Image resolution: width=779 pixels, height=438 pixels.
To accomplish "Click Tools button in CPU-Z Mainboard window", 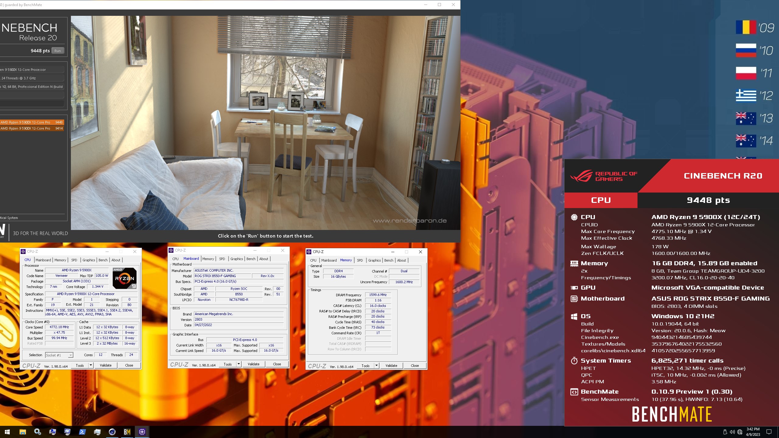I will click(228, 364).
